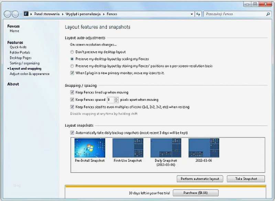Decrease the pixel spacing with down arrow
The width and height of the screenshot is (275, 201).
[x=116, y=101]
